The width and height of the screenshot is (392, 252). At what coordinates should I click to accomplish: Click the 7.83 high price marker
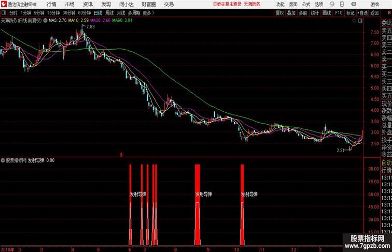click(x=90, y=27)
